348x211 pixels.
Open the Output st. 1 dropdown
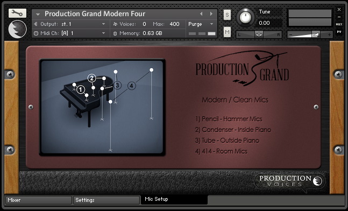[69, 24]
